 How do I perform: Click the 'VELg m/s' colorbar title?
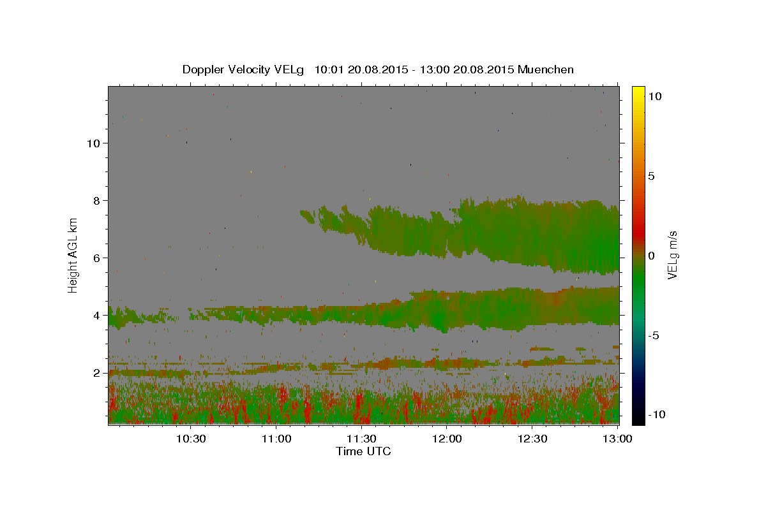coord(673,256)
